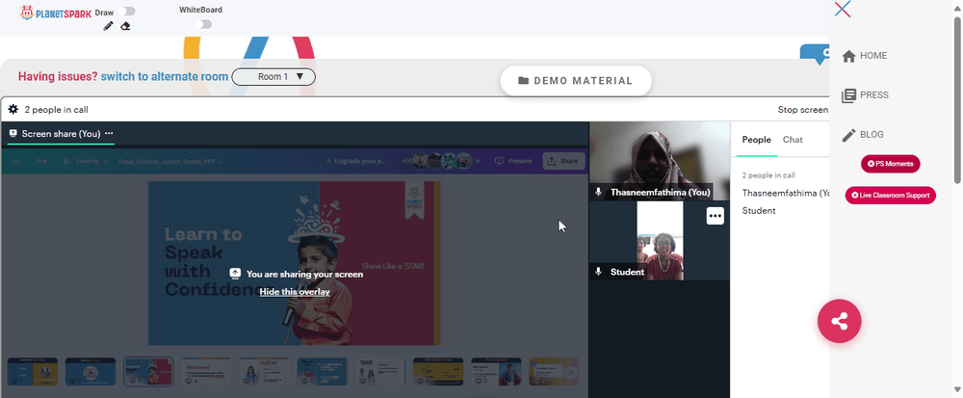This screenshot has height=398, width=963.
Task: Select slide thumbnail 8
Action: (x=438, y=372)
